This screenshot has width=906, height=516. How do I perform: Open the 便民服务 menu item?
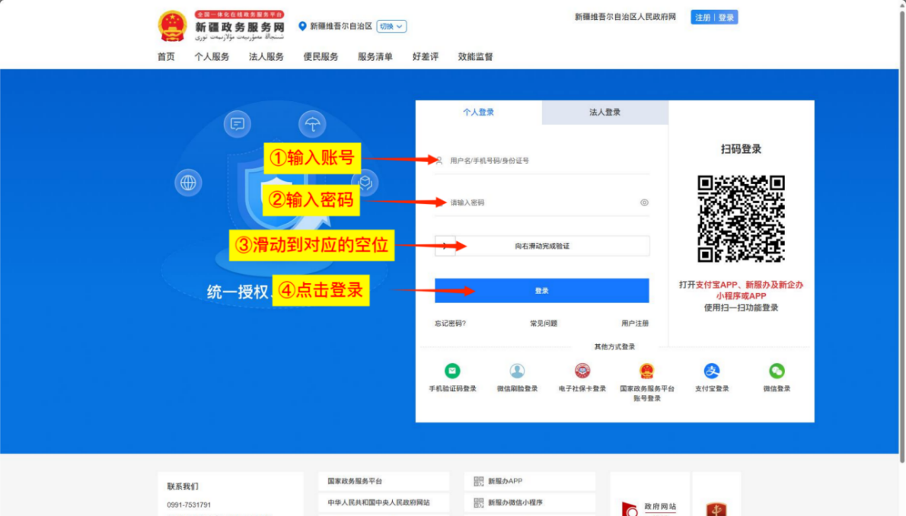319,56
